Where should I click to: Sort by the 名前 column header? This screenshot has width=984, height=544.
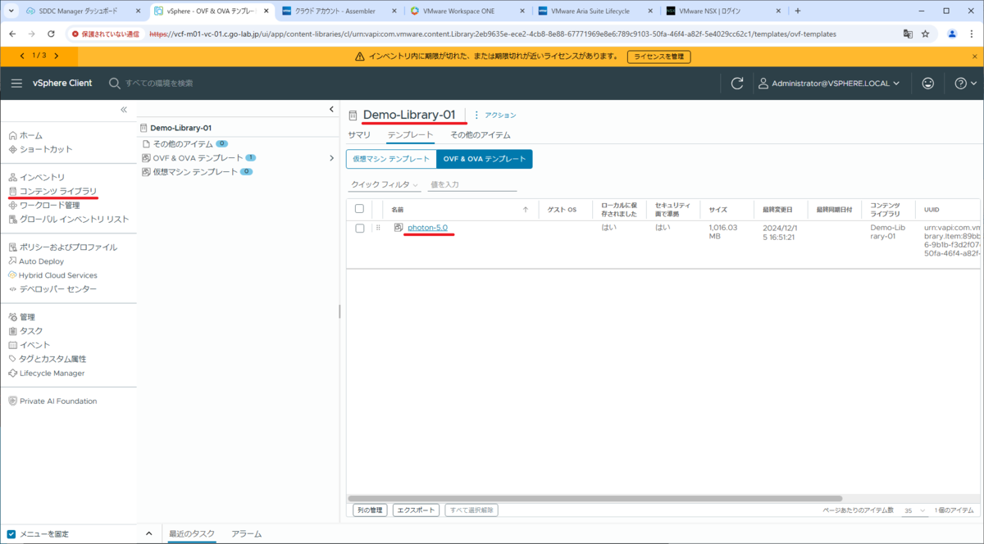397,210
